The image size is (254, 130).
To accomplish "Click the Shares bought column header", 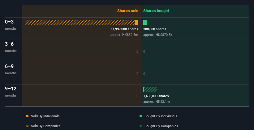I will pyautogui.click(x=156, y=11).
